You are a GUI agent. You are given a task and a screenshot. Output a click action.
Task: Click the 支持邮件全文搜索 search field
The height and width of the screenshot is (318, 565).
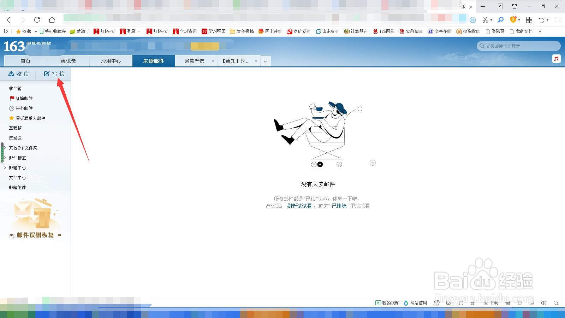[518, 46]
